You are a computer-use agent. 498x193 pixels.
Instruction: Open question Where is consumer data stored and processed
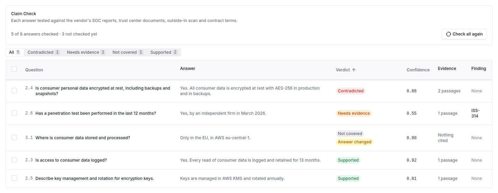83,138
